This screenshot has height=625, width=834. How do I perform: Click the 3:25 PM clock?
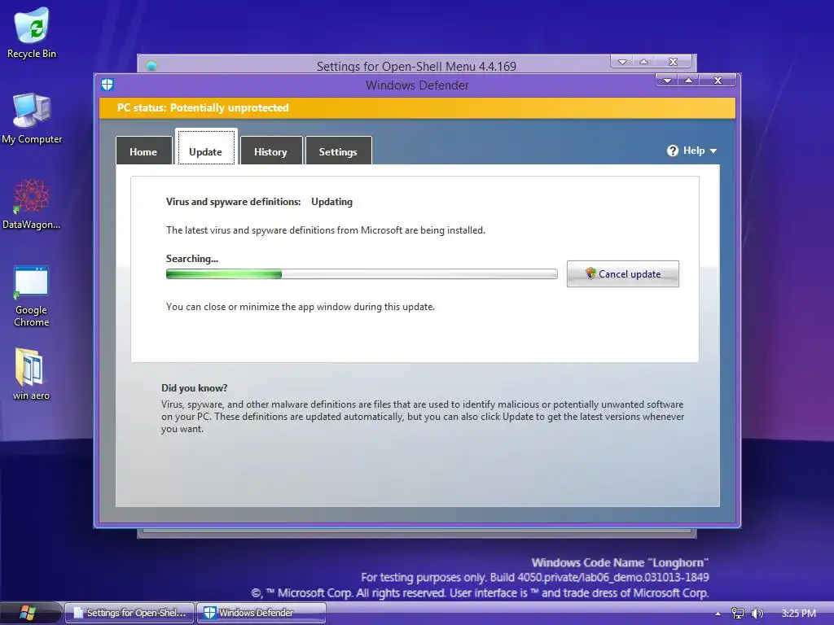pos(798,614)
